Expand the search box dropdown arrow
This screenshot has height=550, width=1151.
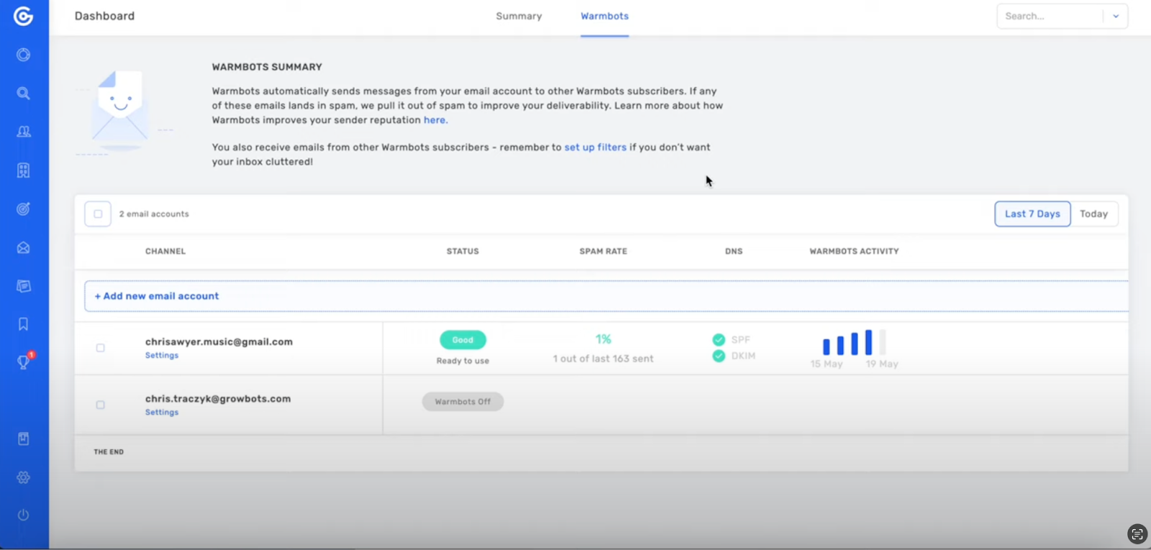pyautogui.click(x=1116, y=16)
